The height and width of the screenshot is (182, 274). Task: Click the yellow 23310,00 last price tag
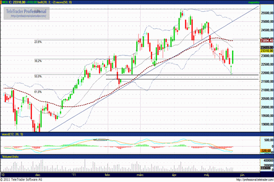pyautogui.click(x=267, y=51)
